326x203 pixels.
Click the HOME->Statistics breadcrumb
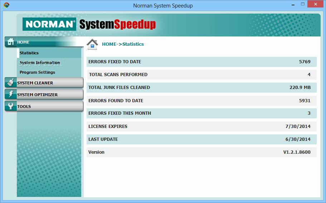click(123, 44)
